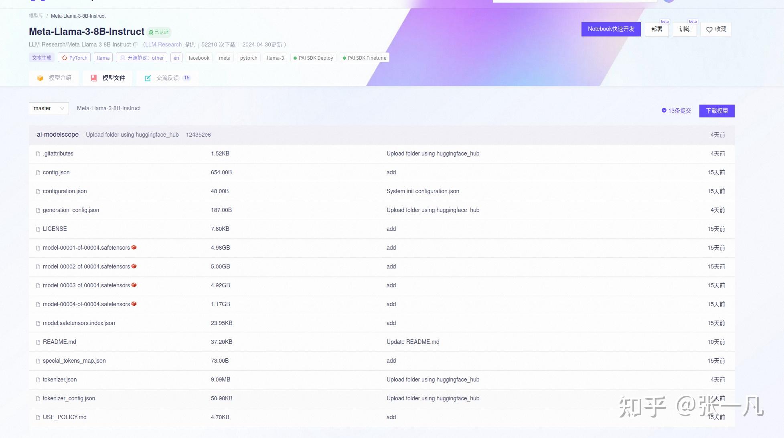The height and width of the screenshot is (438, 784).
Task: Click the 部署 beta button
Action: click(656, 29)
